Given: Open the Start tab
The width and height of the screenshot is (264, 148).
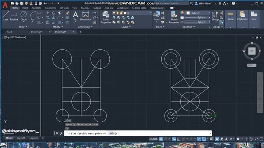Looking at the screenshot, I should 9,32.
